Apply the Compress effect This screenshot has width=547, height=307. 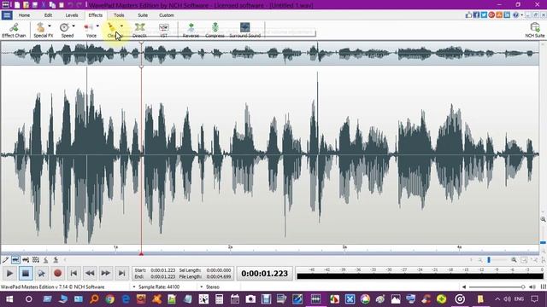pyautogui.click(x=215, y=30)
